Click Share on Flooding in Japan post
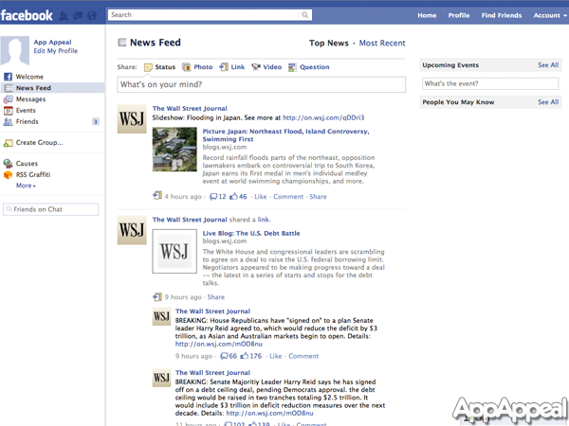569x426 pixels. pos(318,197)
